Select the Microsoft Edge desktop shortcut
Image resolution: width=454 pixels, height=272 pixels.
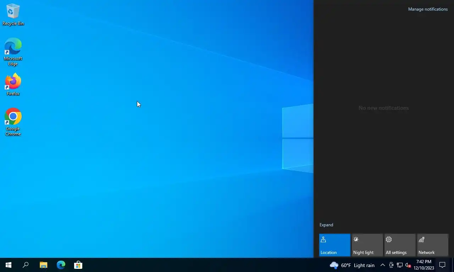click(x=13, y=52)
